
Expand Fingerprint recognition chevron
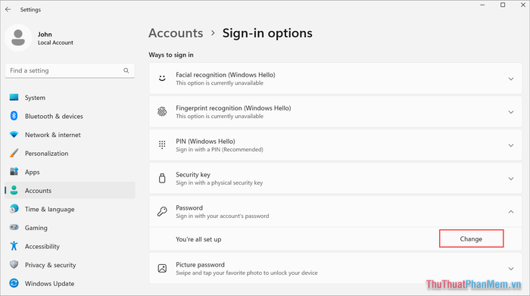tap(511, 112)
